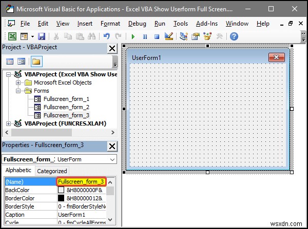308x229 pixels.
Task: Click the Caption value UserForm1
Action: (x=82, y=215)
